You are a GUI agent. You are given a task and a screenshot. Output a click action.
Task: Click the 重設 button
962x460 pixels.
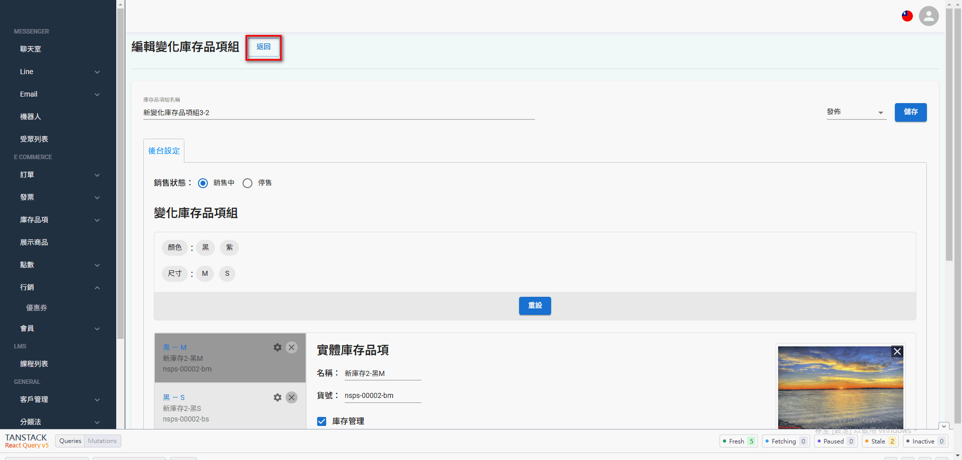pos(535,305)
